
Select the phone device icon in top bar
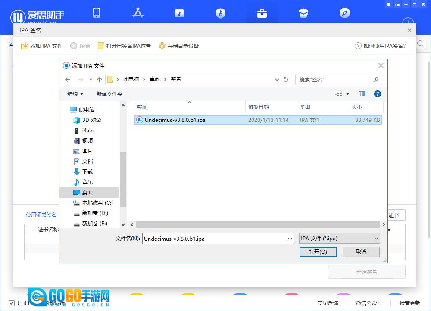(x=97, y=13)
